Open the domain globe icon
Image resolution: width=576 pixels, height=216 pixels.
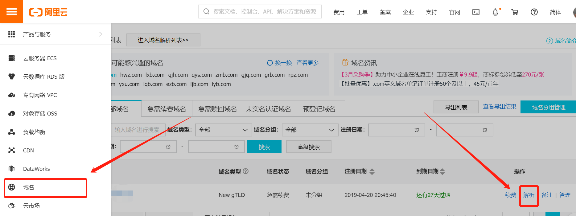click(x=12, y=187)
